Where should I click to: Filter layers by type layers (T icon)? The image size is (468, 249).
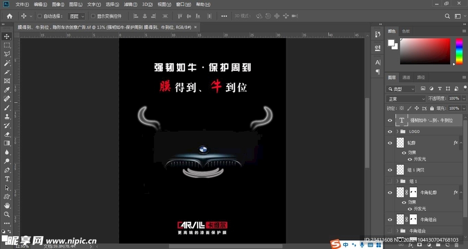tap(440, 89)
